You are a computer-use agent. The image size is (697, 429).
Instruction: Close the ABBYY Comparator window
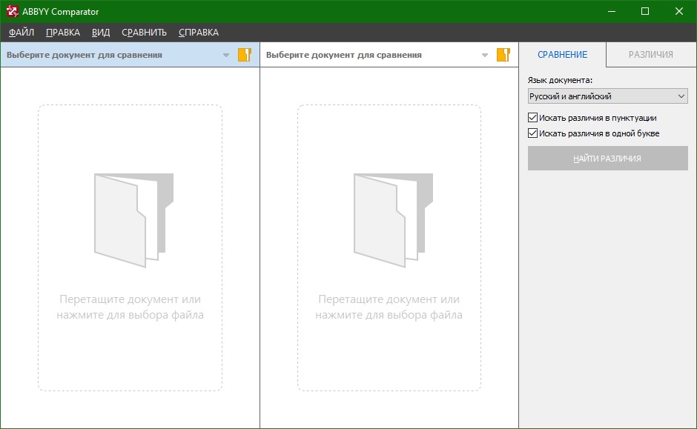tap(678, 11)
